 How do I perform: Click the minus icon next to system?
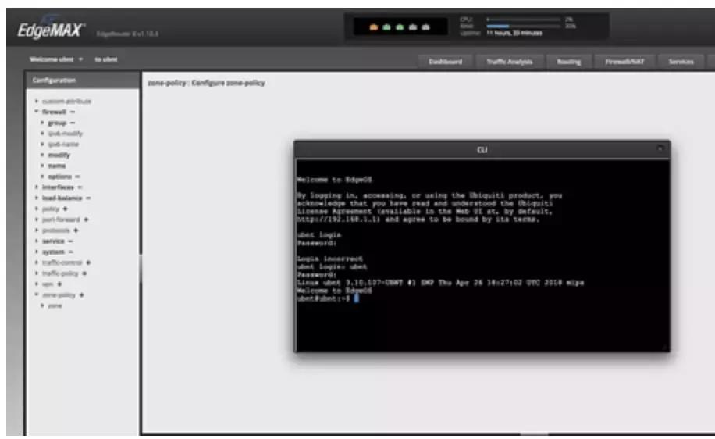(71, 252)
